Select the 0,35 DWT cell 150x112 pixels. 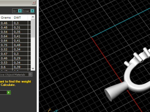tap(20, 32)
